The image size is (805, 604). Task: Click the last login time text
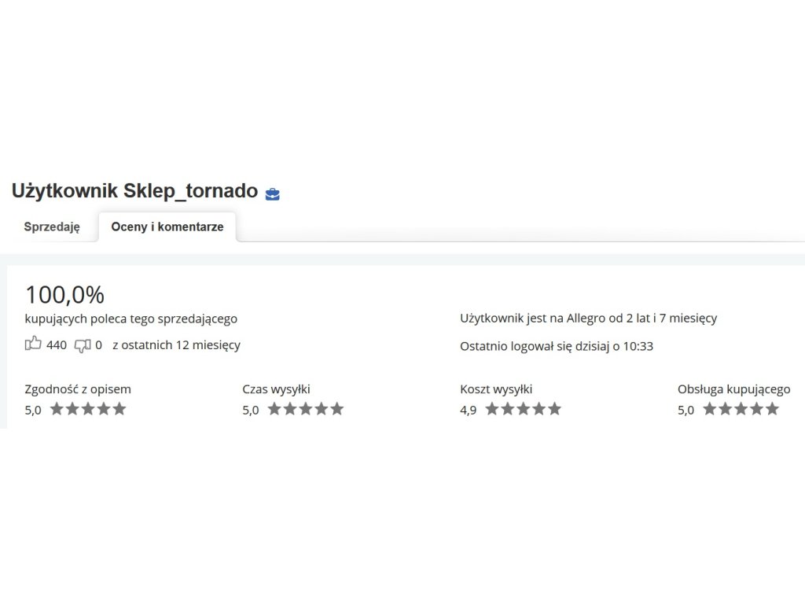[x=557, y=346]
